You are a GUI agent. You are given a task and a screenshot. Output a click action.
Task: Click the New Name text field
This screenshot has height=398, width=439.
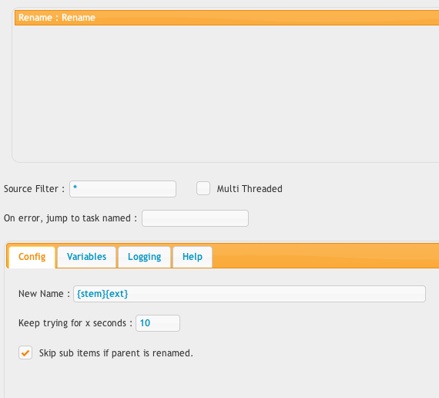point(250,294)
